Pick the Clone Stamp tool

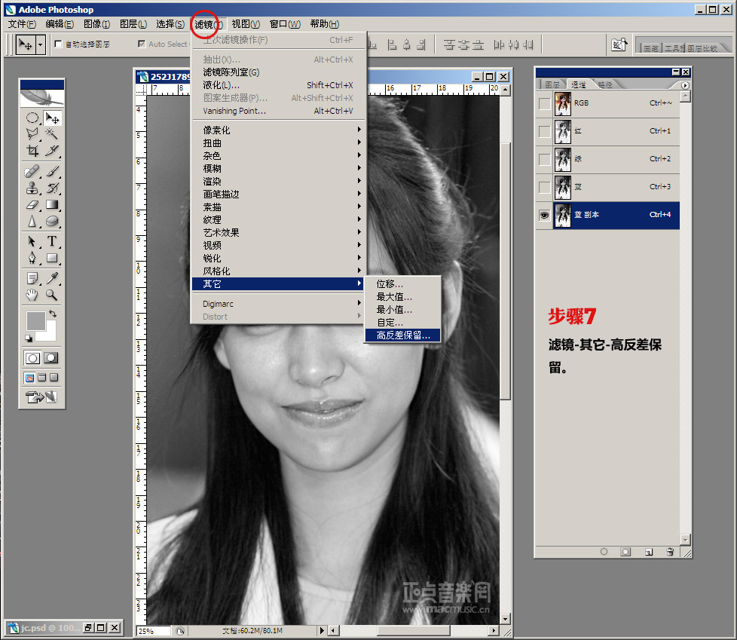(32, 188)
